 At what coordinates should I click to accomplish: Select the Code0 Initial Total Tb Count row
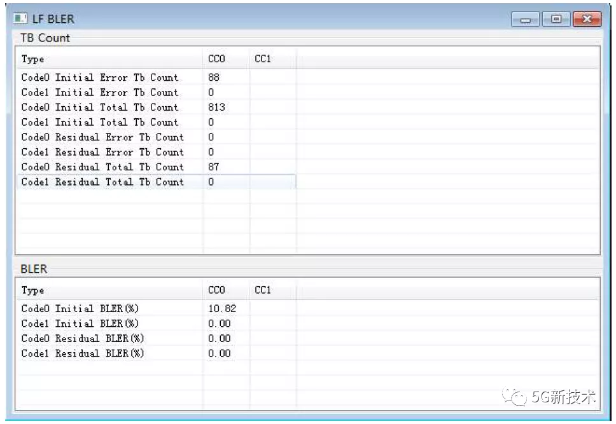(157, 107)
